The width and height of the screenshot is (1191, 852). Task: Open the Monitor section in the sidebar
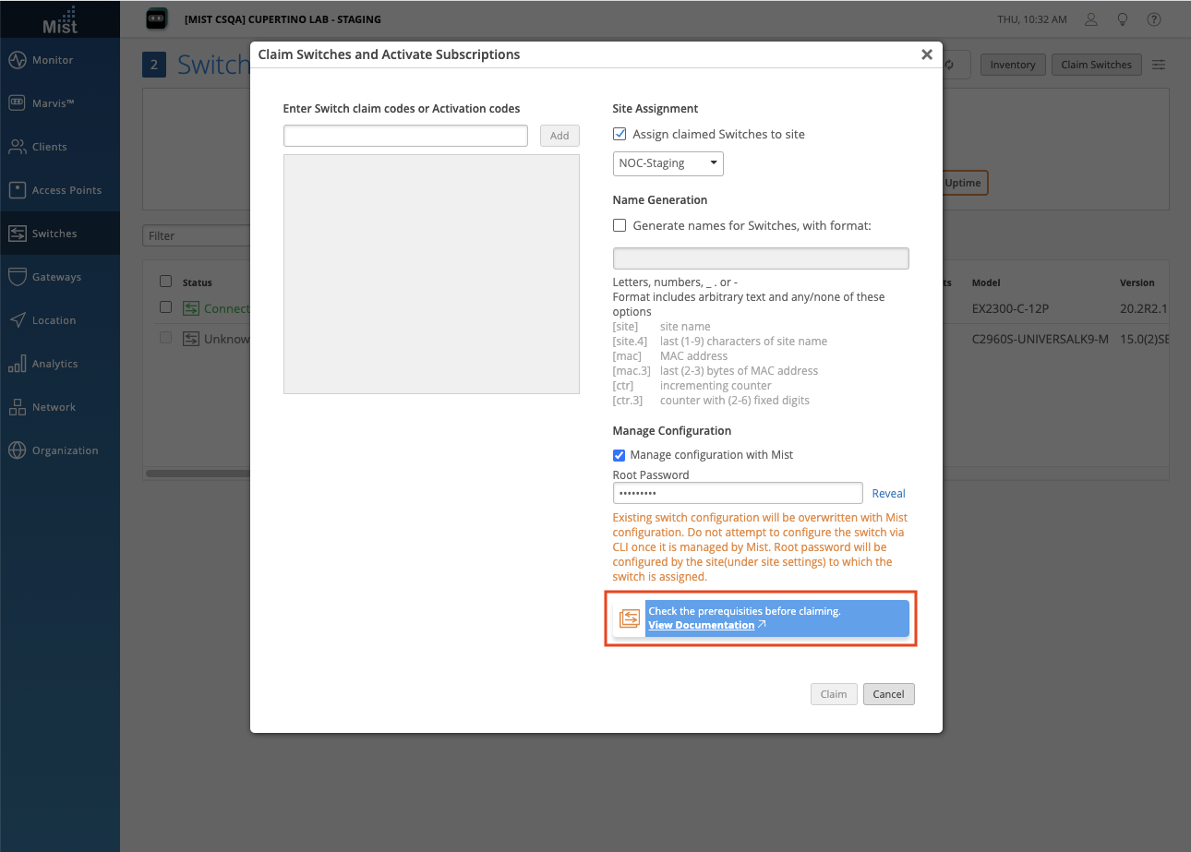(x=60, y=60)
